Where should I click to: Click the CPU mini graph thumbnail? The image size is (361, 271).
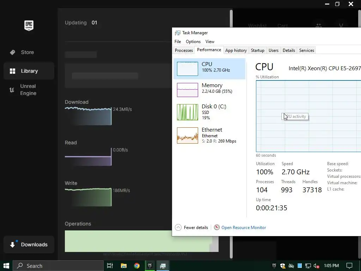[x=188, y=69]
